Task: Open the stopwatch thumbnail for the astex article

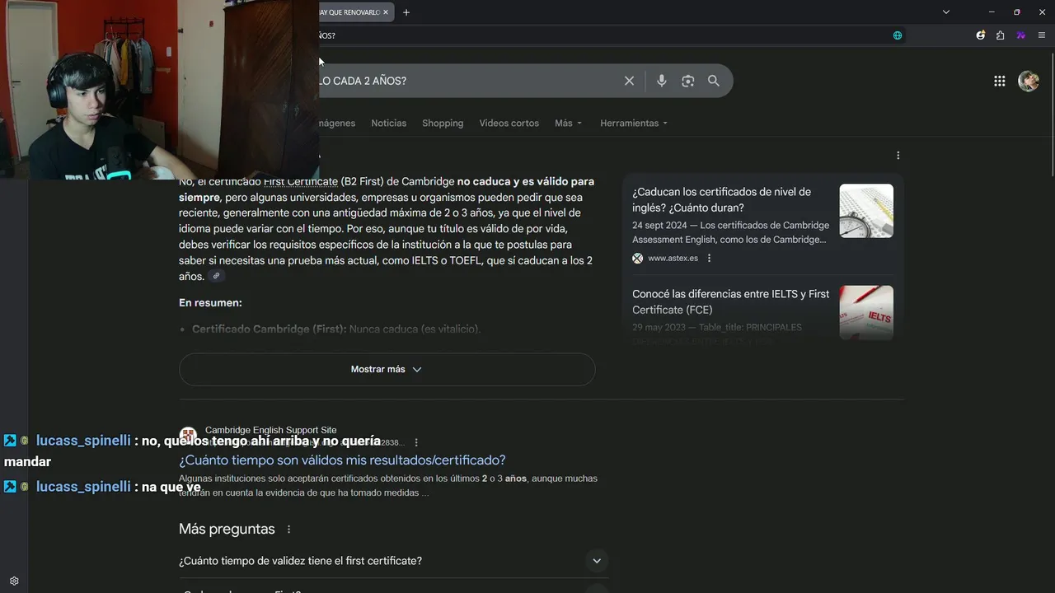Action: click(x=866, y=211)
